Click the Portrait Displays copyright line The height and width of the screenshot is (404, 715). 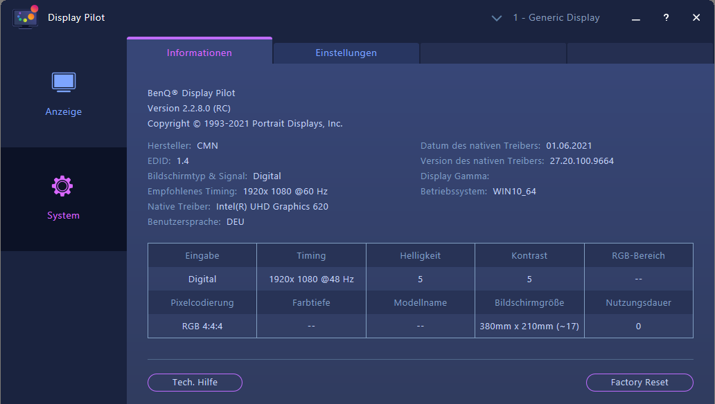[x=245, y=123]
